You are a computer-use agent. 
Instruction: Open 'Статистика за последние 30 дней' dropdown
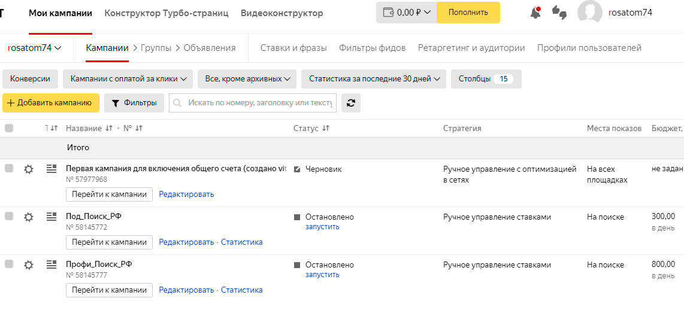point(374,79)
